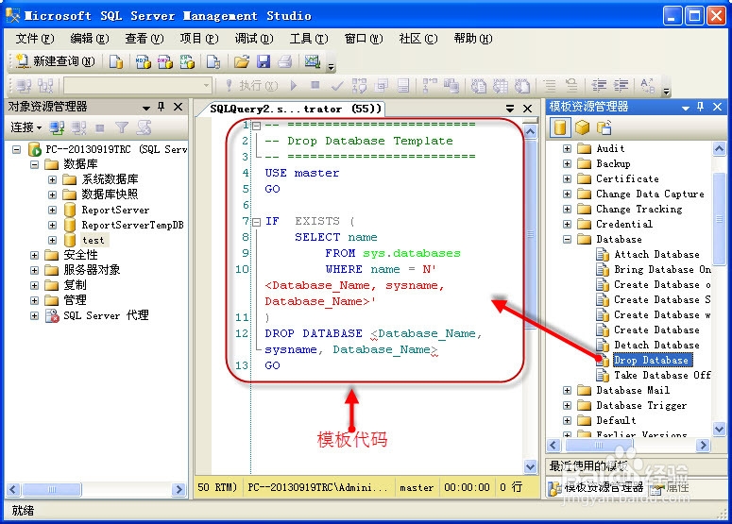Expand the ReportServer database node
The height and width of the screenshot is (524, 732).
[x=52, y=211]
